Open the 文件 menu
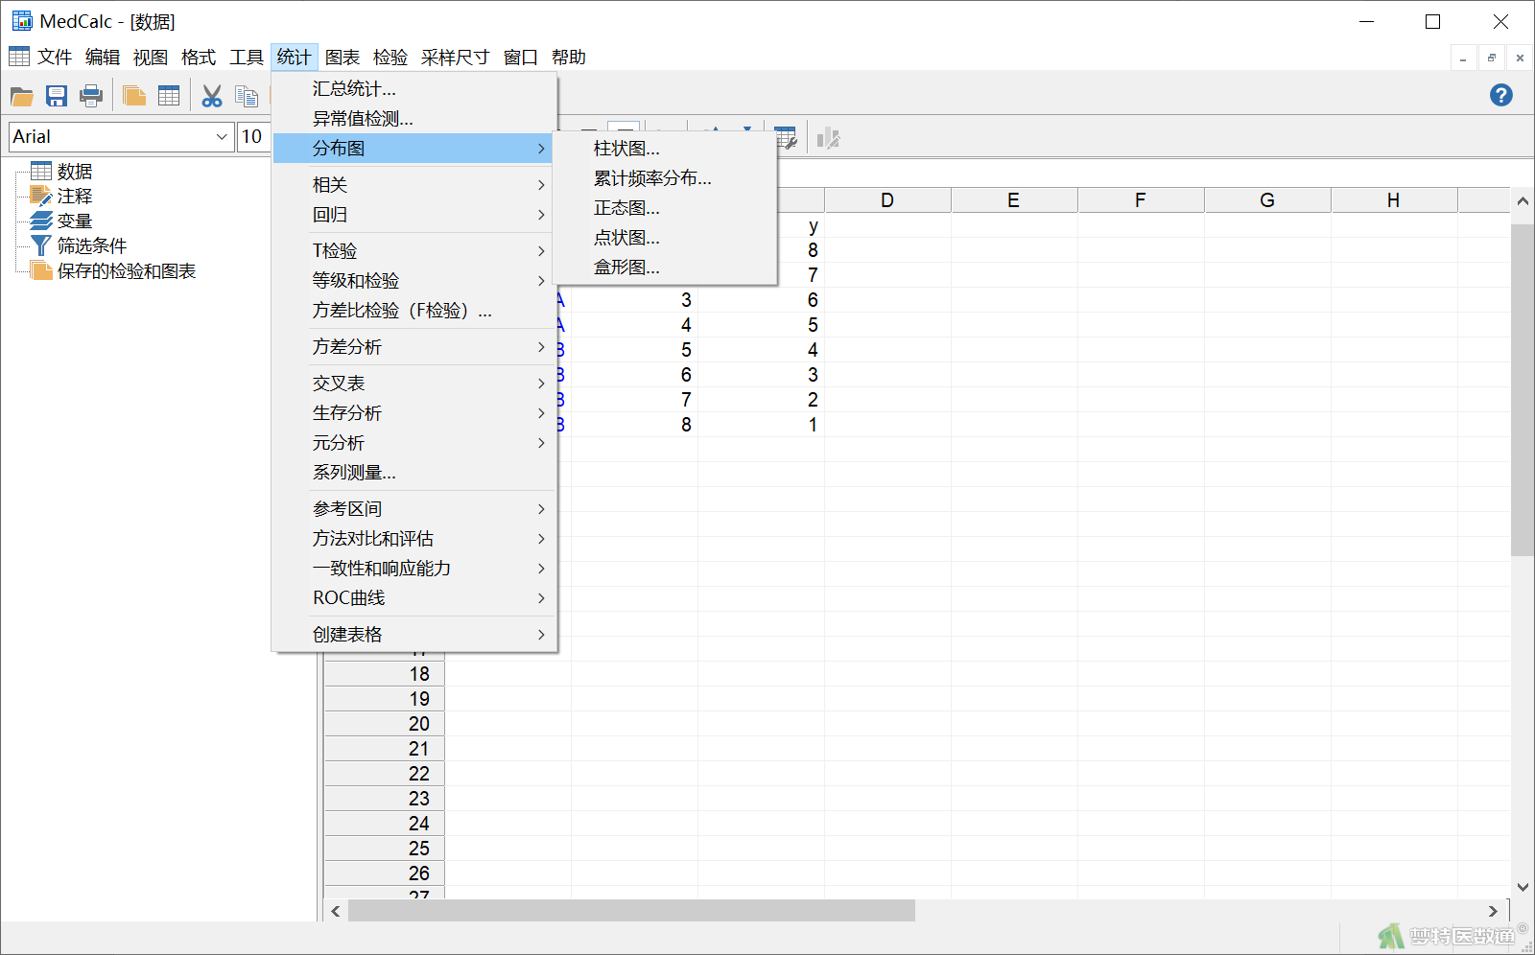This screenshot has width=1535, height=955. (55, 58)
